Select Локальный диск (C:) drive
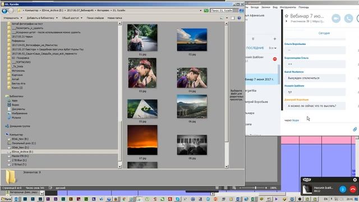Image resolution: width=359 pixels, height=202 pixels. coord(24,143)
